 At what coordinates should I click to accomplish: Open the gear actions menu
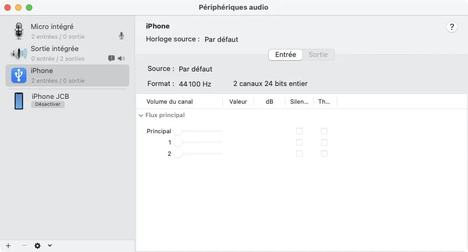pos(37,246)
